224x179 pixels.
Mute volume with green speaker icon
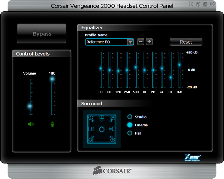click(x=31, y=124)
